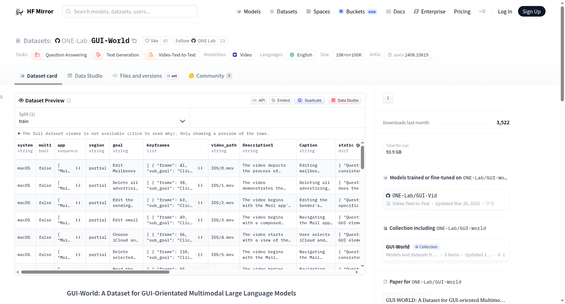The height and width of the screenshot is (304, 565).
Task: Click the collapsed sidebar handle at left edge
Action: [1, 97]
